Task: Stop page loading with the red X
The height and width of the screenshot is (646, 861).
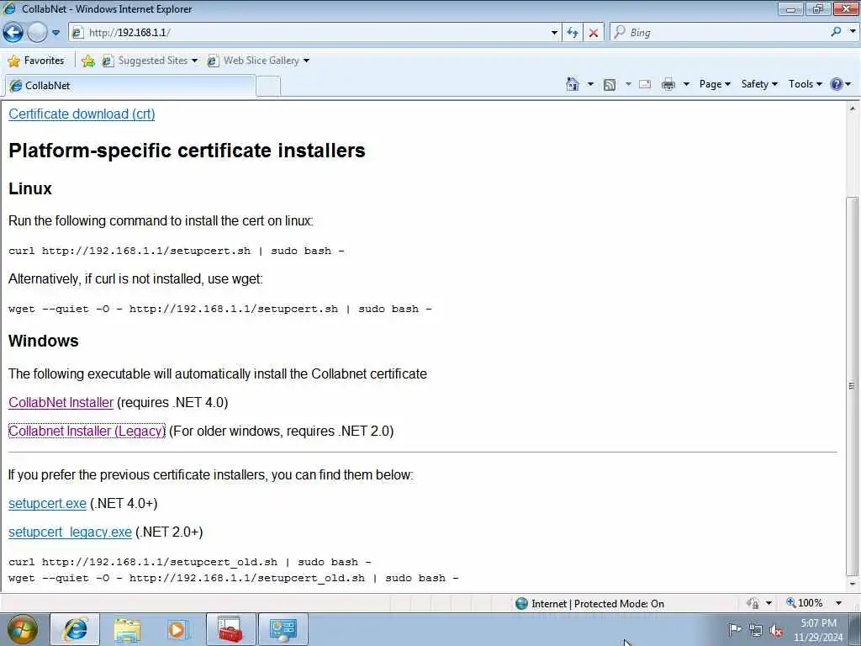Action: click(594, 33)
